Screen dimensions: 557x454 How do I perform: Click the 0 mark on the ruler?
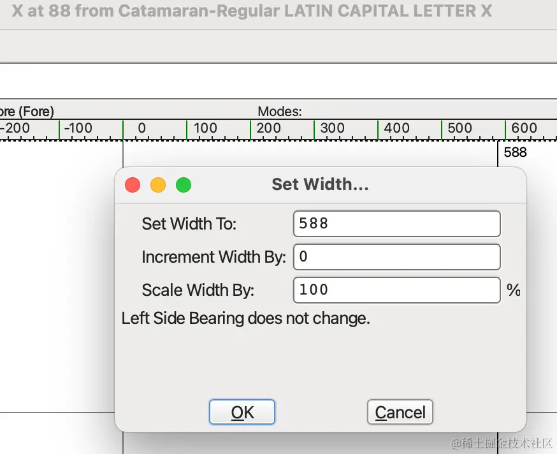tap(141, 128)
